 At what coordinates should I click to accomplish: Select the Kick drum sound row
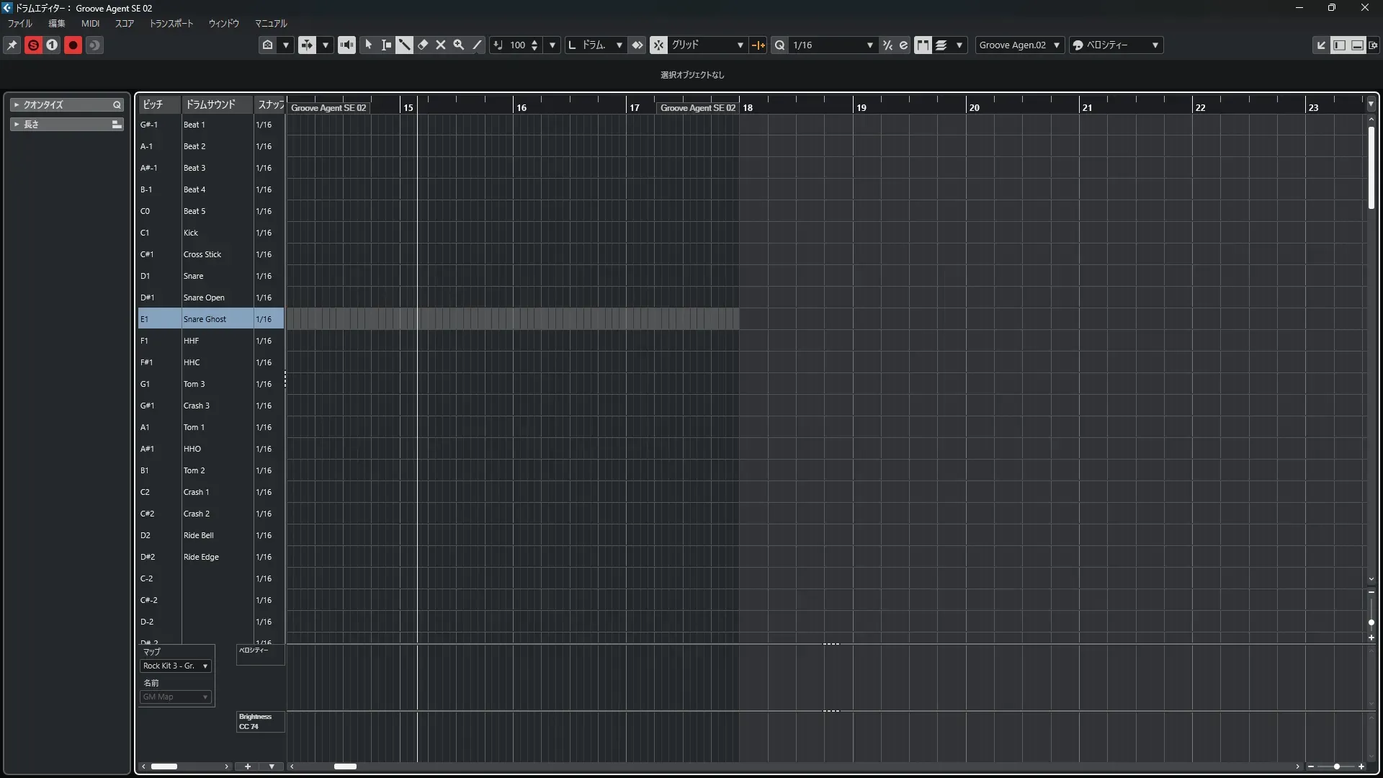[191, 233]
